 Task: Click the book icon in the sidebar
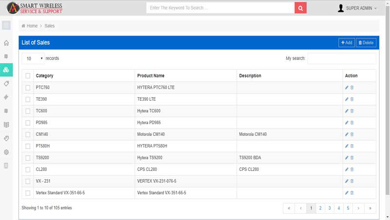click(6, 125)
